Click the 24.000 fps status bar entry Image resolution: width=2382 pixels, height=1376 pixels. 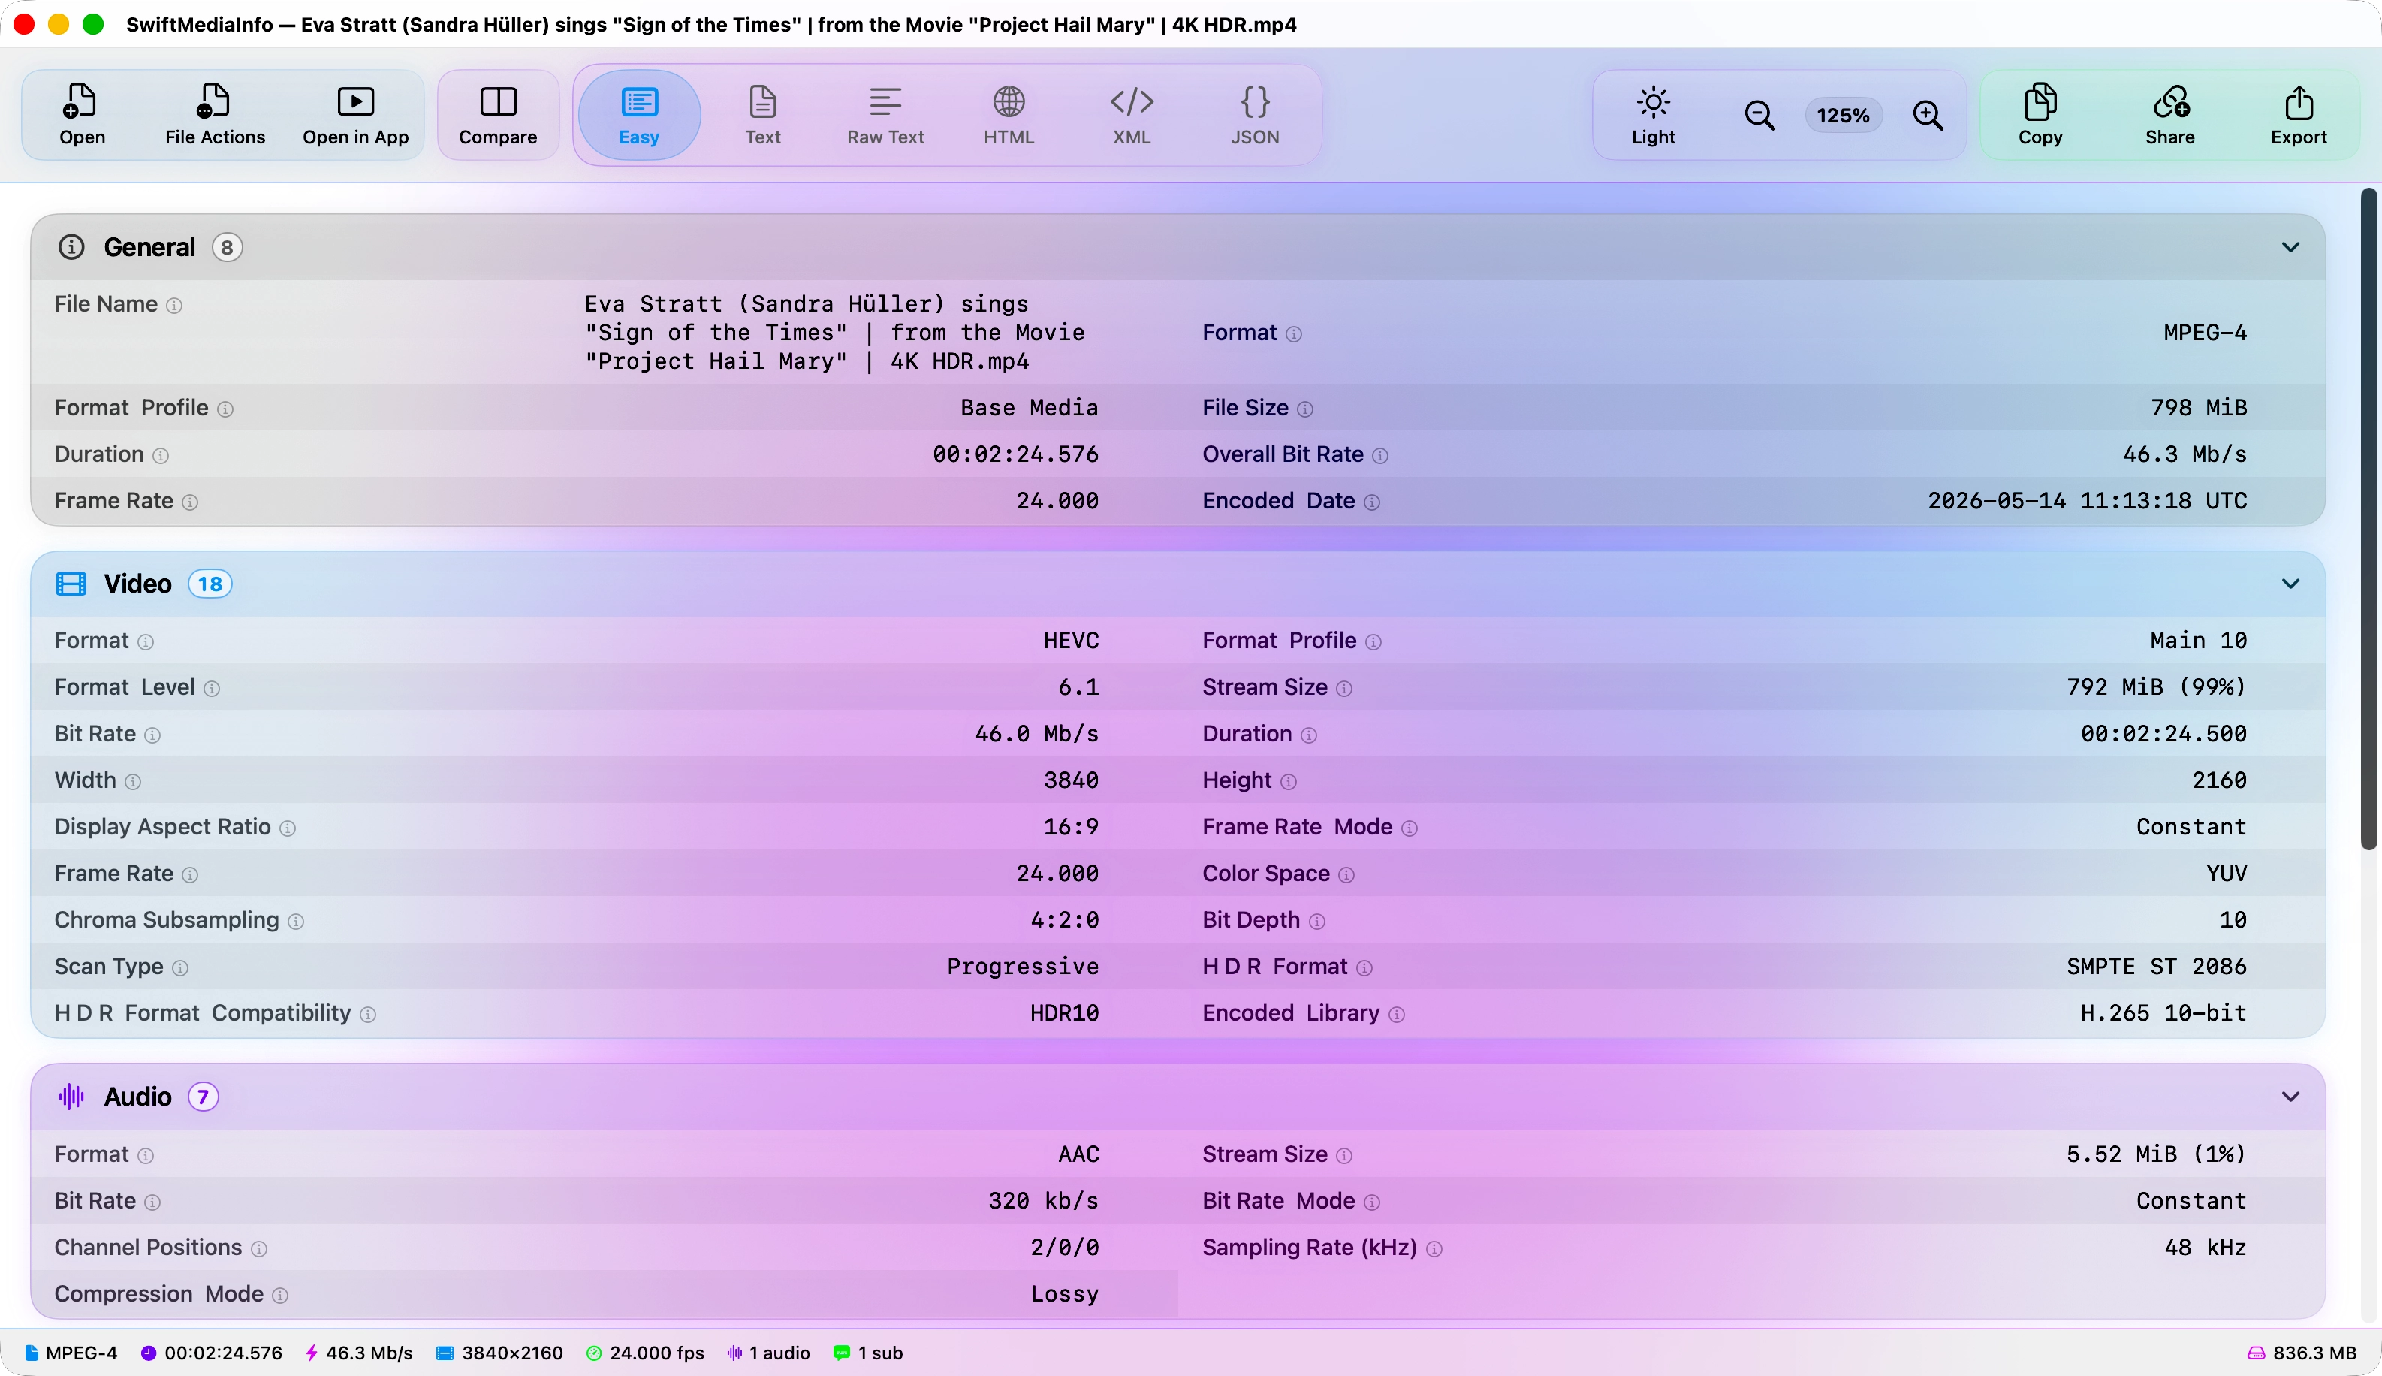coord(645,1353)
